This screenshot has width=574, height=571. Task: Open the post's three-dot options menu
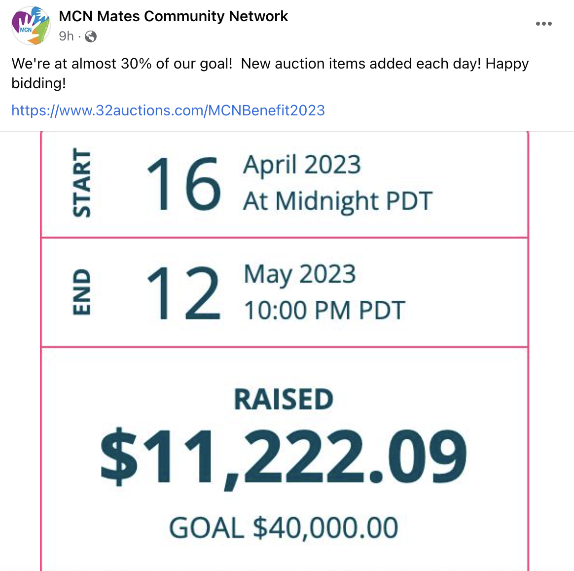click(x=543, y=24)
